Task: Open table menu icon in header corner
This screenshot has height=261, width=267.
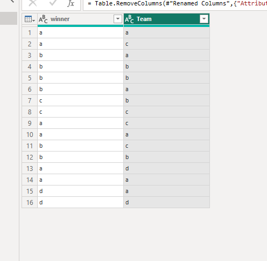Action: coord(30,19)
